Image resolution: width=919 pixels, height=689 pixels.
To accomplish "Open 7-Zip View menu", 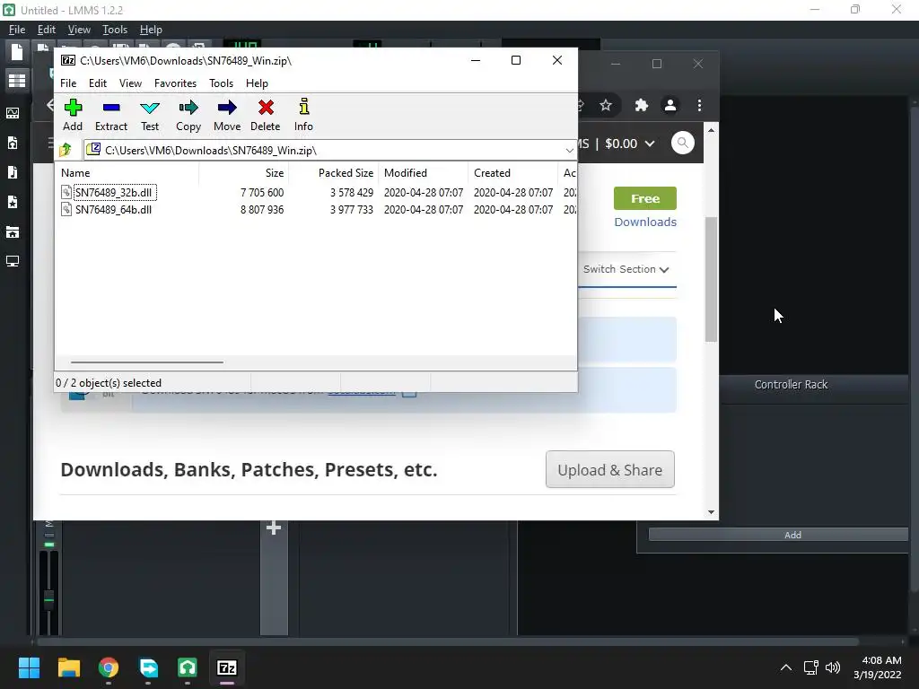I will [x=130, y=83].
